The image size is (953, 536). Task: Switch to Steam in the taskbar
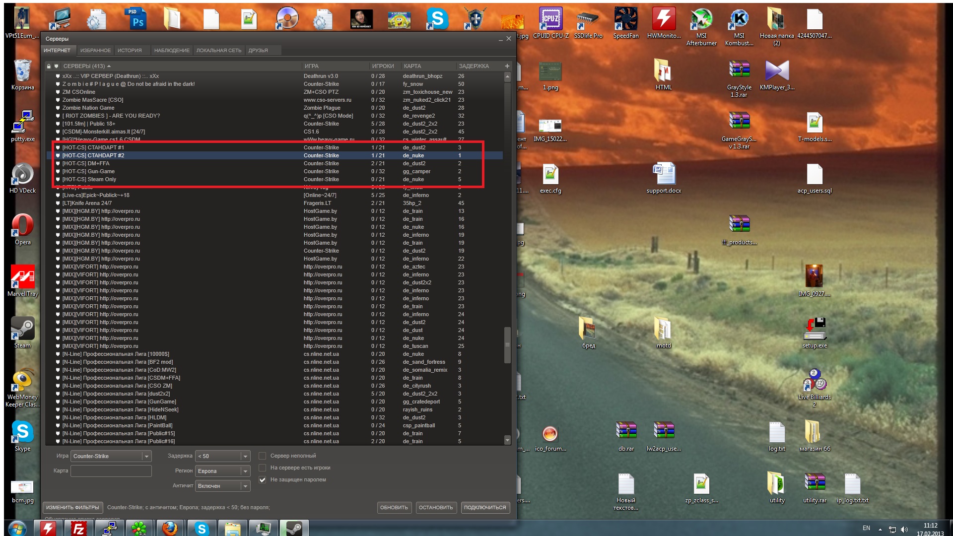pyautogui.click(x=294, y=529)
